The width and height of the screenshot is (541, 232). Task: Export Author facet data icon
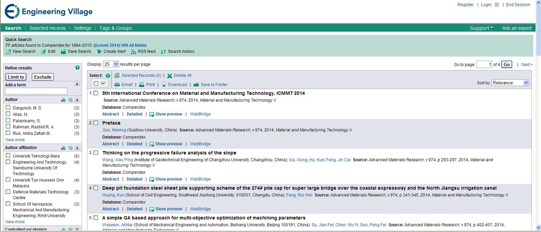[x=70, y=100]
